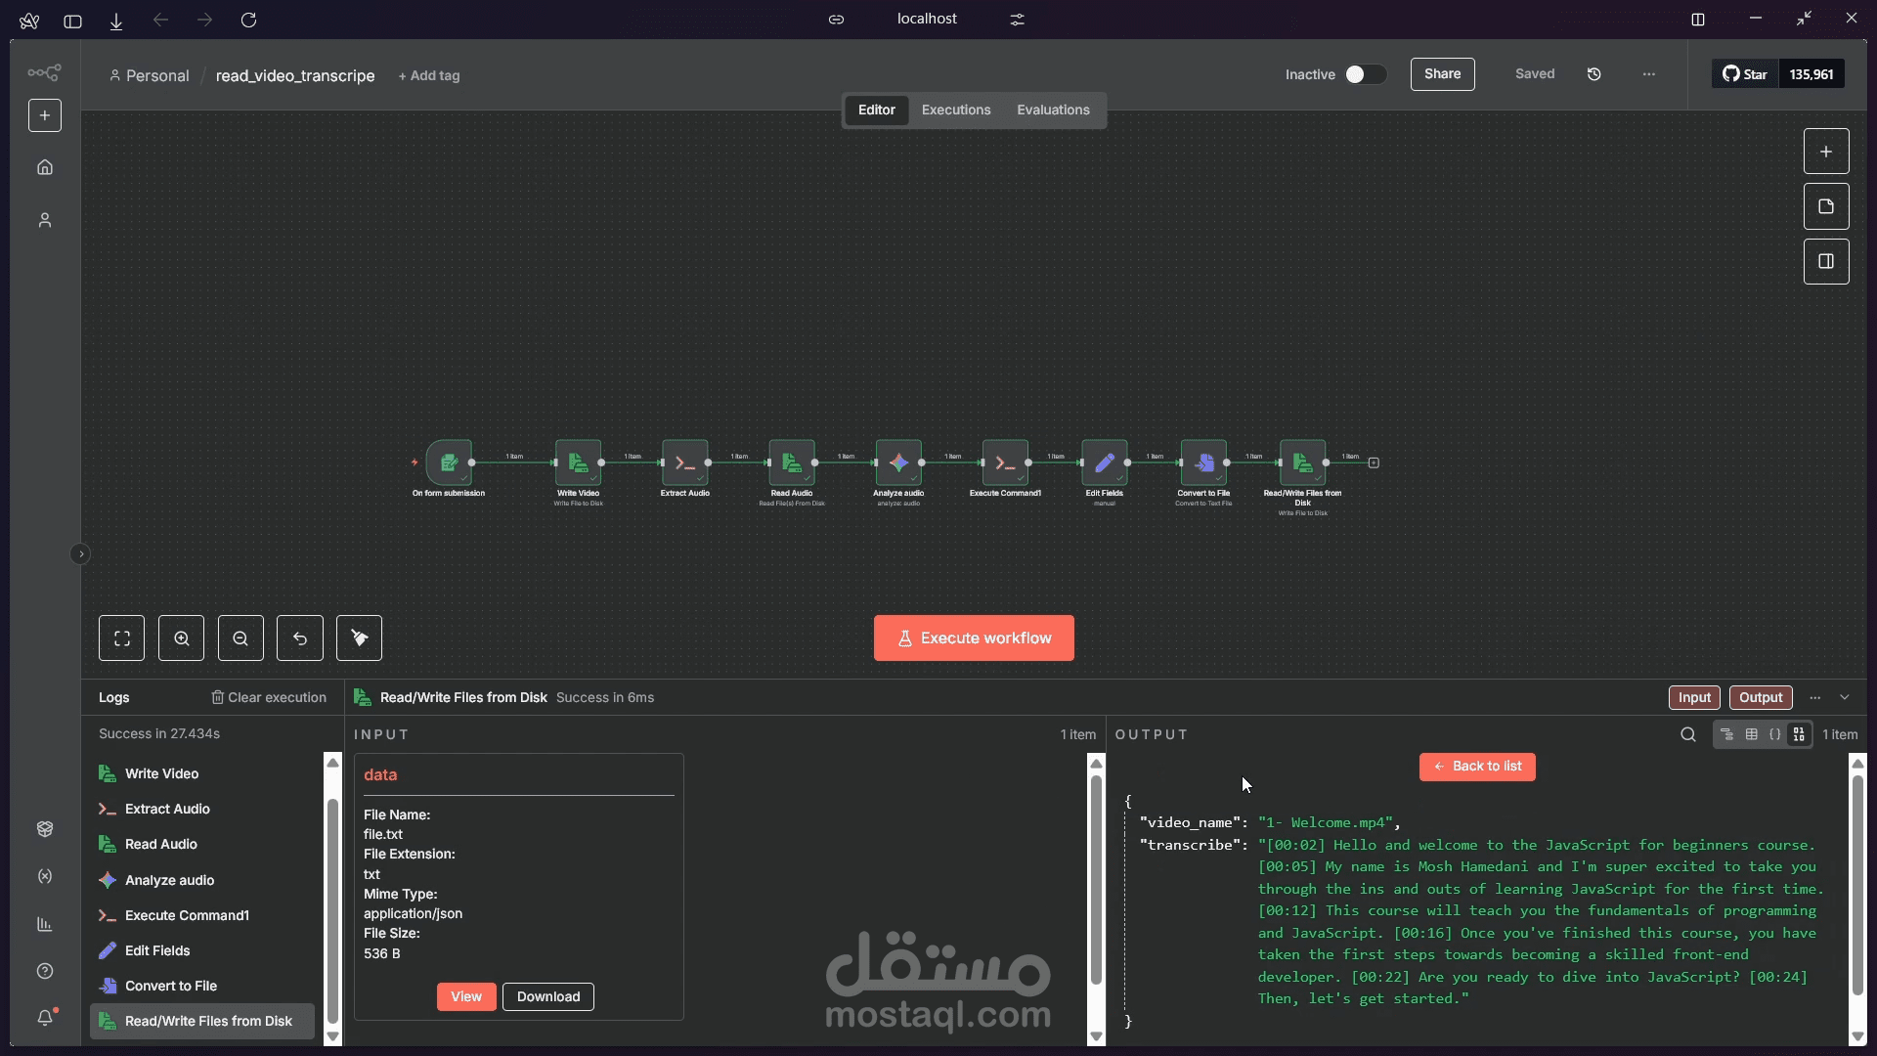The image size is (1877, 1056).
Task: Click the Edit Fields pencil node
Action: [x=1104, y=462]
